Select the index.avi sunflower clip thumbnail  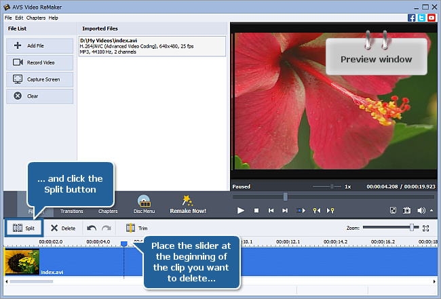[22, 262]
